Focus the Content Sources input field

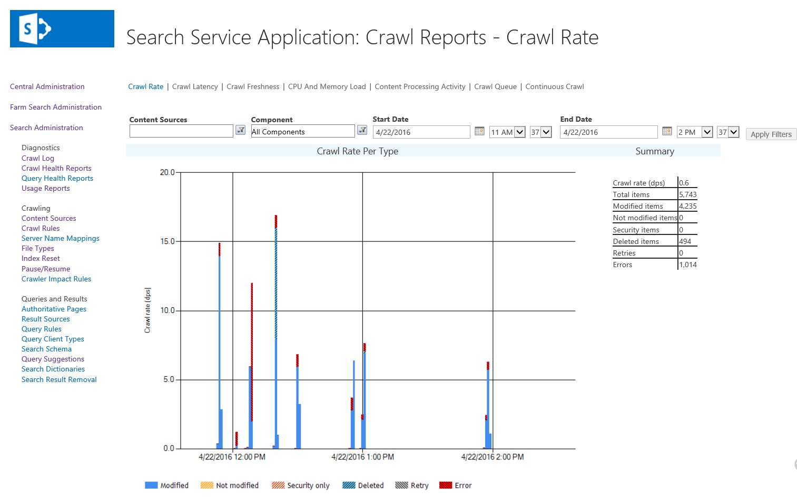coord(181,131)
